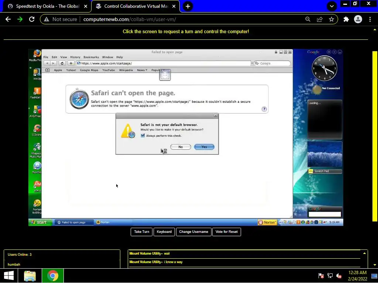
Task: Open Safari's Edit menu
Action: tap(55, 57)
